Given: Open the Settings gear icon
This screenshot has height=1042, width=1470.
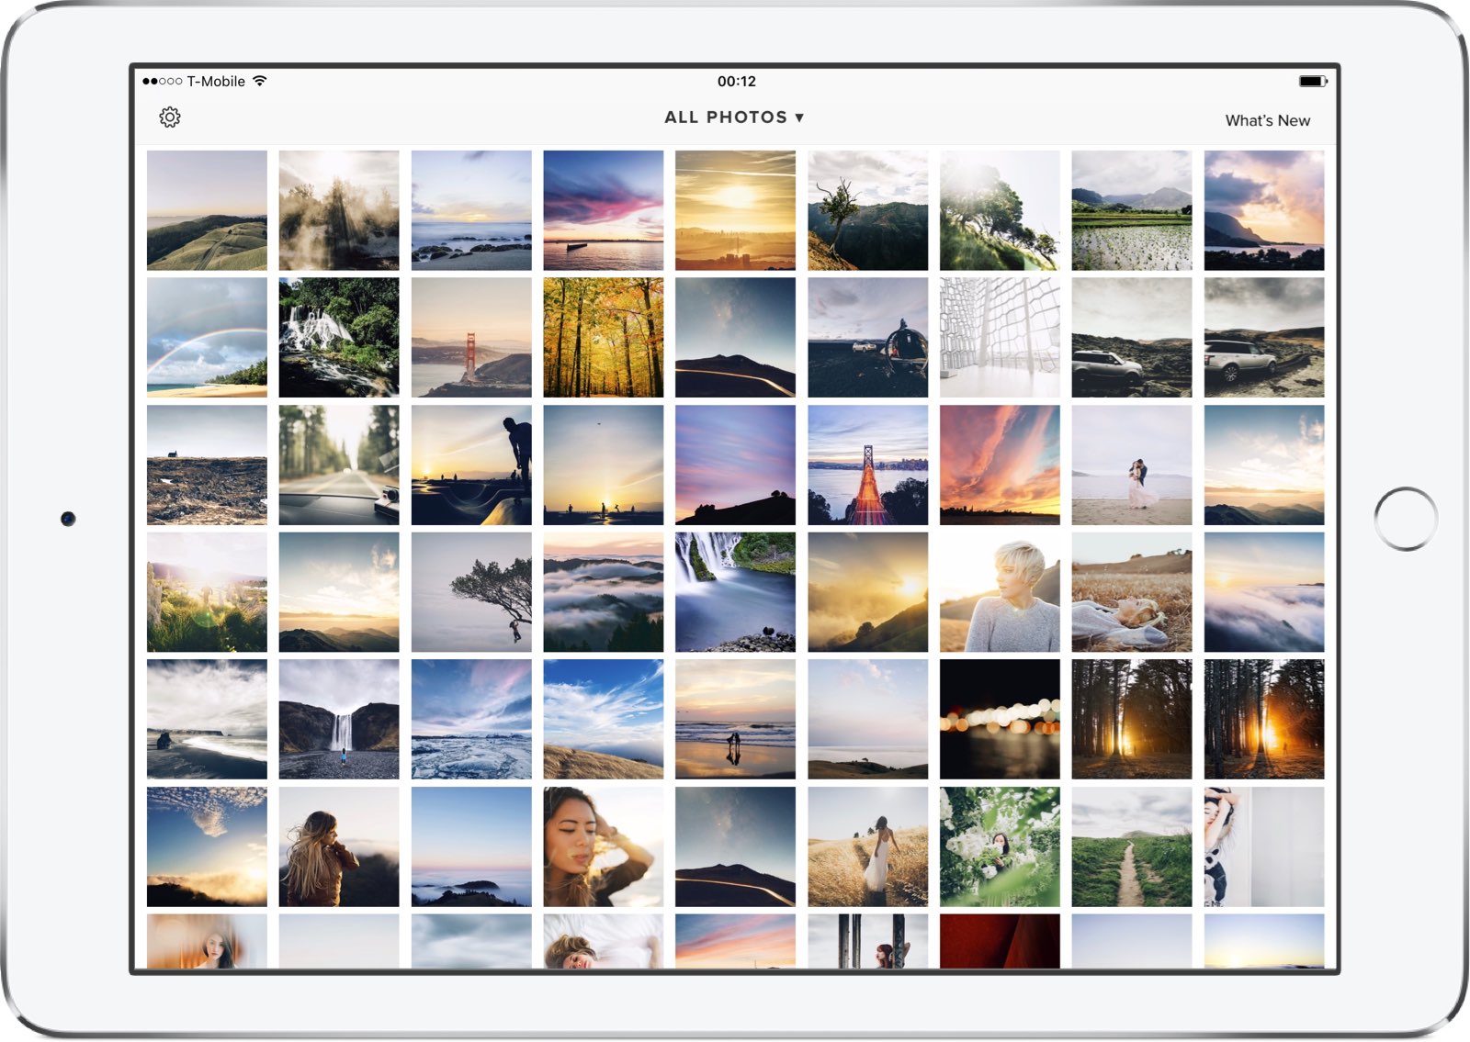Looking at the screenshot, I should (x=171, y=118).
